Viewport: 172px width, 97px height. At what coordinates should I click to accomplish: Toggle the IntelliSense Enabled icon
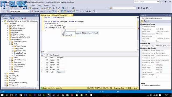point(58,11)
